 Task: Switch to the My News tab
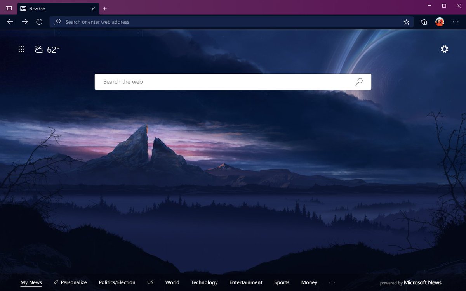click(31, 282)
